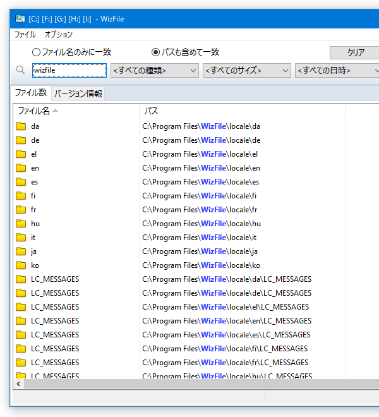The width and height of the screenshot is (379, 417).
Task: Click folder icon of the de row
Action: tap(21, 140)
